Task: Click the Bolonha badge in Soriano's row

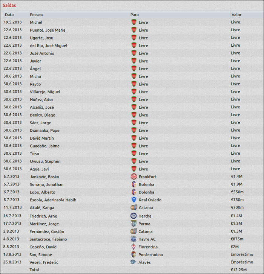Action: tap(134, 184)
